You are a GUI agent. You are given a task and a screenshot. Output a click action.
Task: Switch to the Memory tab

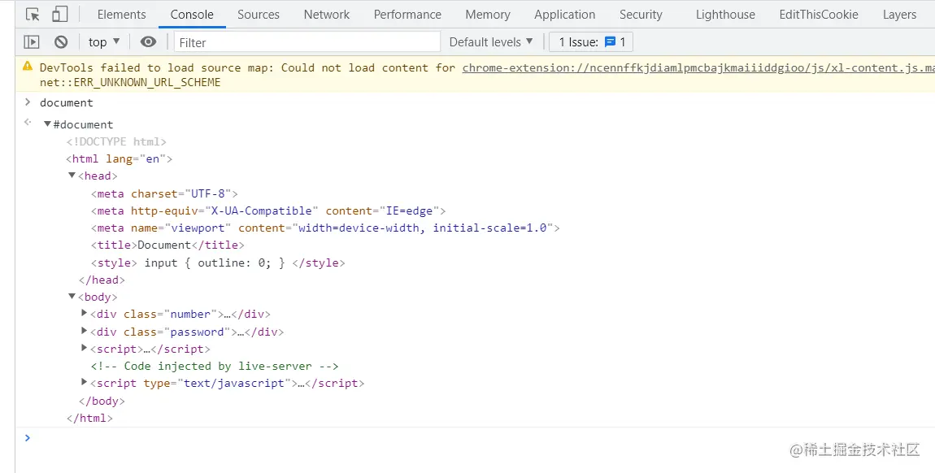pyautogui.click(x=488, y=15)
